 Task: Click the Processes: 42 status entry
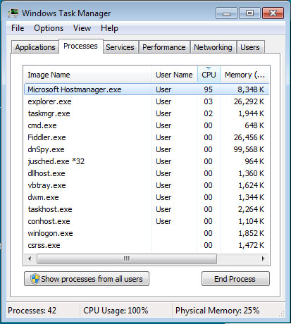(x=32, y=311)
